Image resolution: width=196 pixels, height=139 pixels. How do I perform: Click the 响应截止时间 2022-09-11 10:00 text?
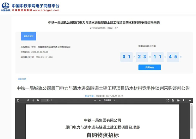coord(37,57)
